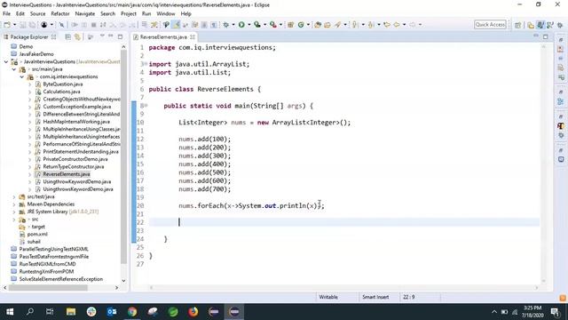Click the Disconnect debug toolbar icon
The width and height of the screenshot is (568, 320).
pos(103,25)
